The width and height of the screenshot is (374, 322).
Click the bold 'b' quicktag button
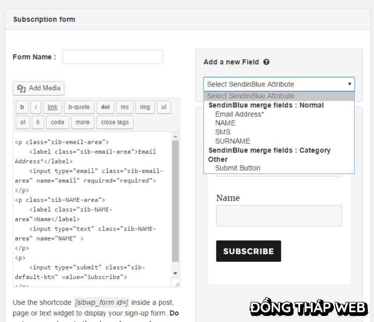coord(22,107)
